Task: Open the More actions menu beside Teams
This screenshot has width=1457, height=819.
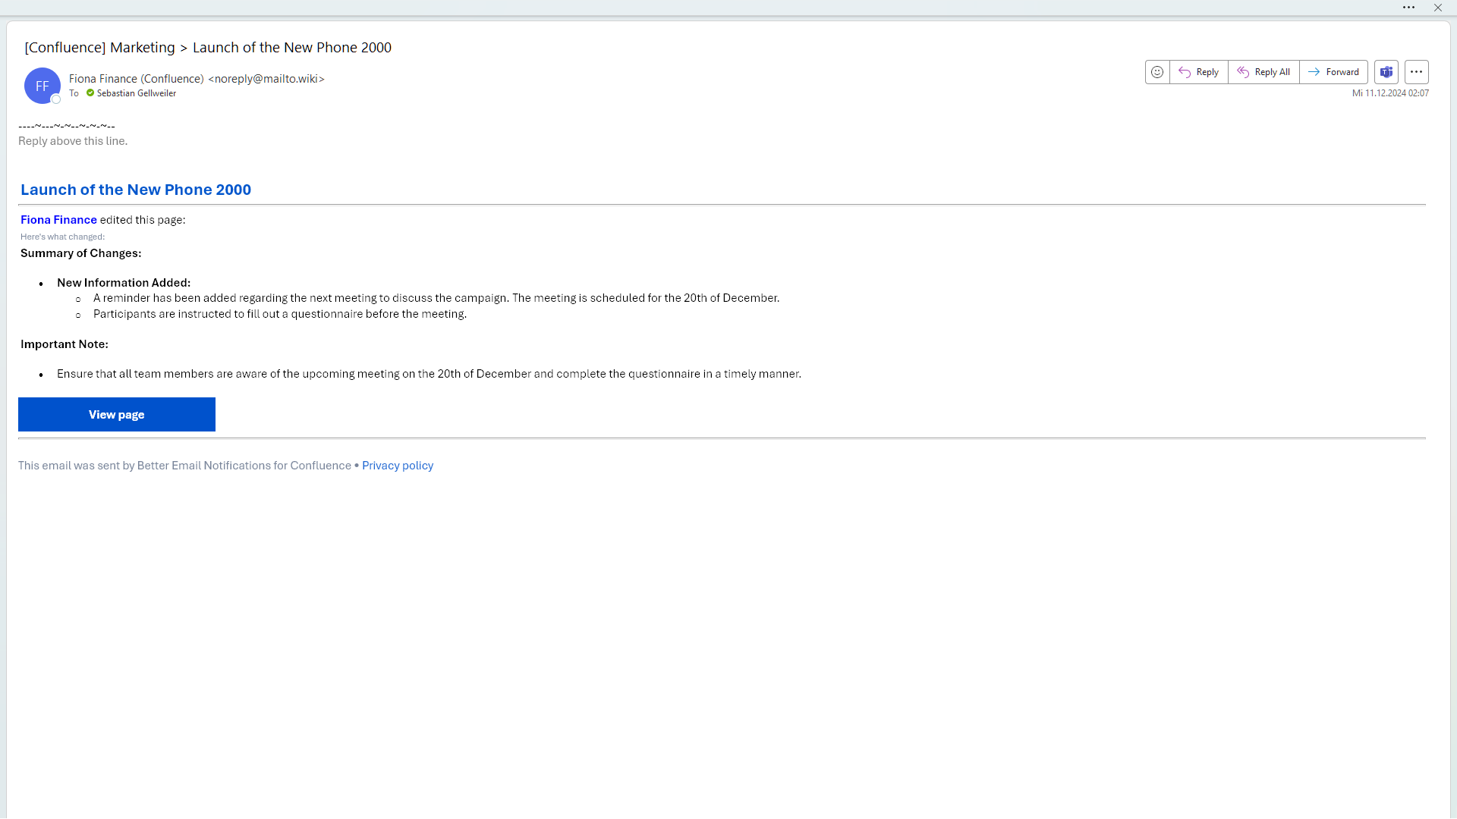Action: click(1416, 72)
